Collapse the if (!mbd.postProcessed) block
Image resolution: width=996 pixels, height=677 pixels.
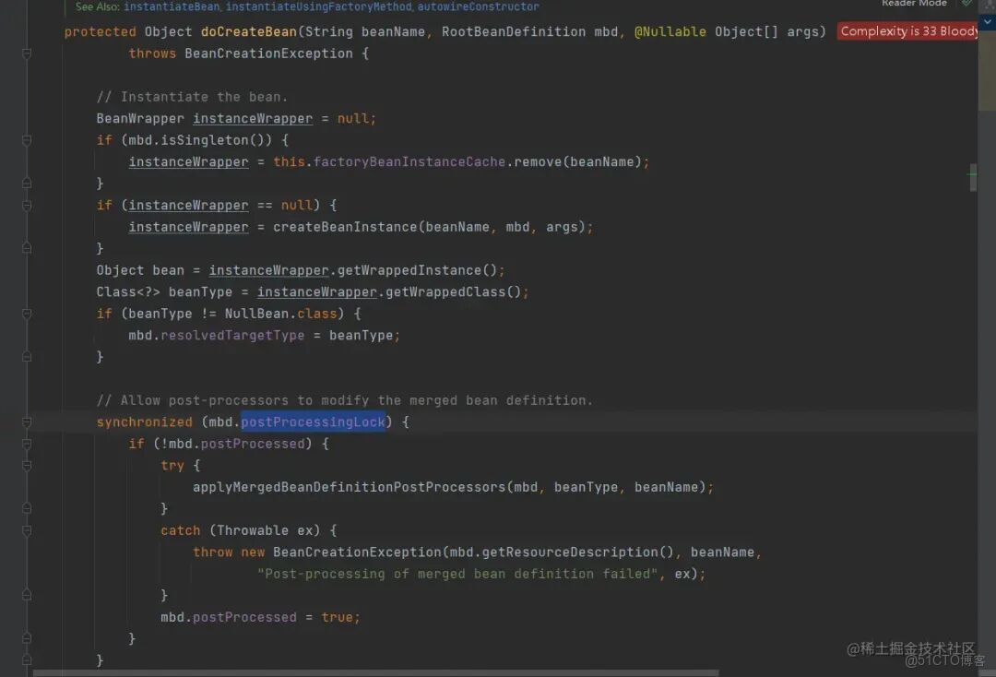(27, 444)
